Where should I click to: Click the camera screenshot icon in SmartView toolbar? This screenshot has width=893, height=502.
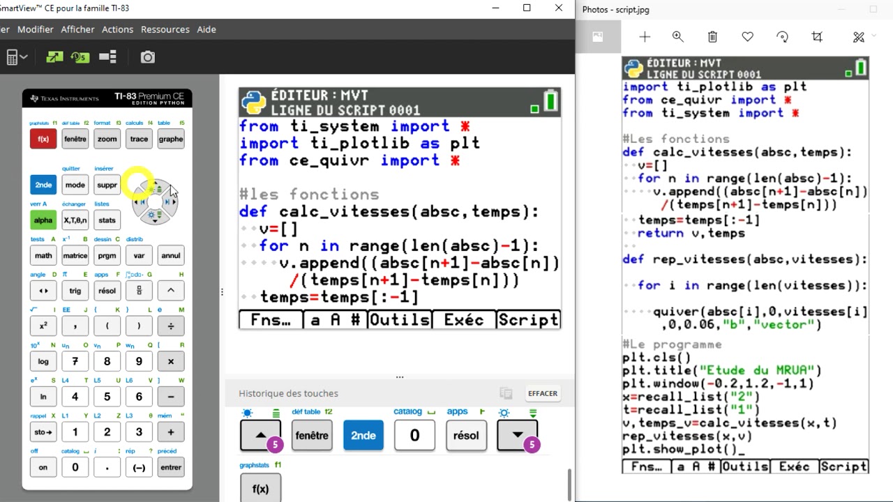(147, 57)
